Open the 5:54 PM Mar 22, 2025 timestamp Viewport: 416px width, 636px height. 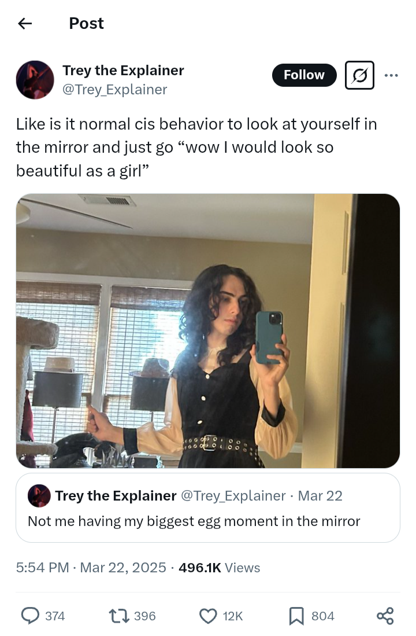[91, 568]
